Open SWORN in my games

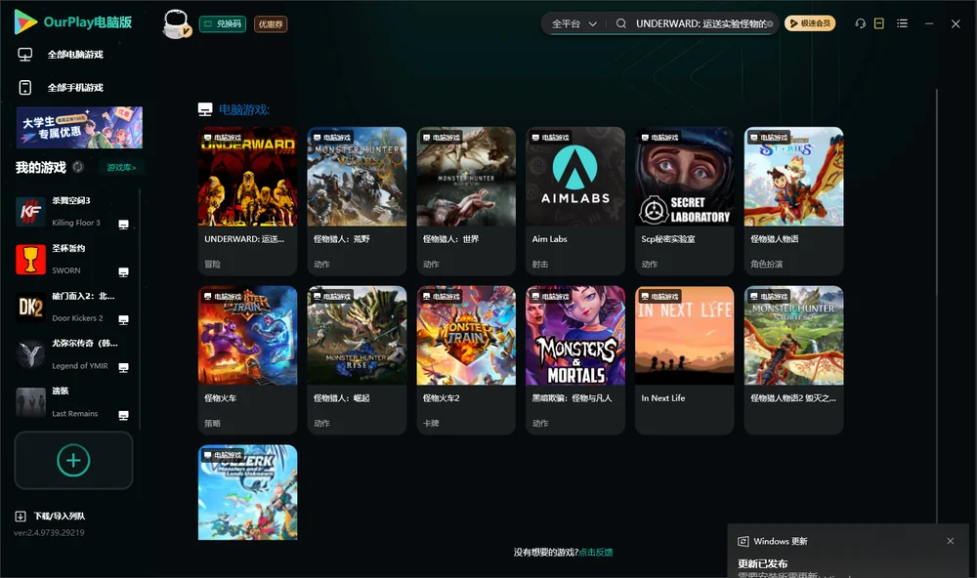[73, 259]
